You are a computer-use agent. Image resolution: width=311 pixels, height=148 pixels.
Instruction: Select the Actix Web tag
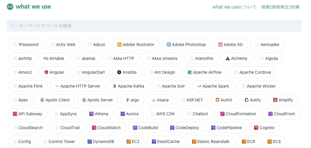(63, 45)
